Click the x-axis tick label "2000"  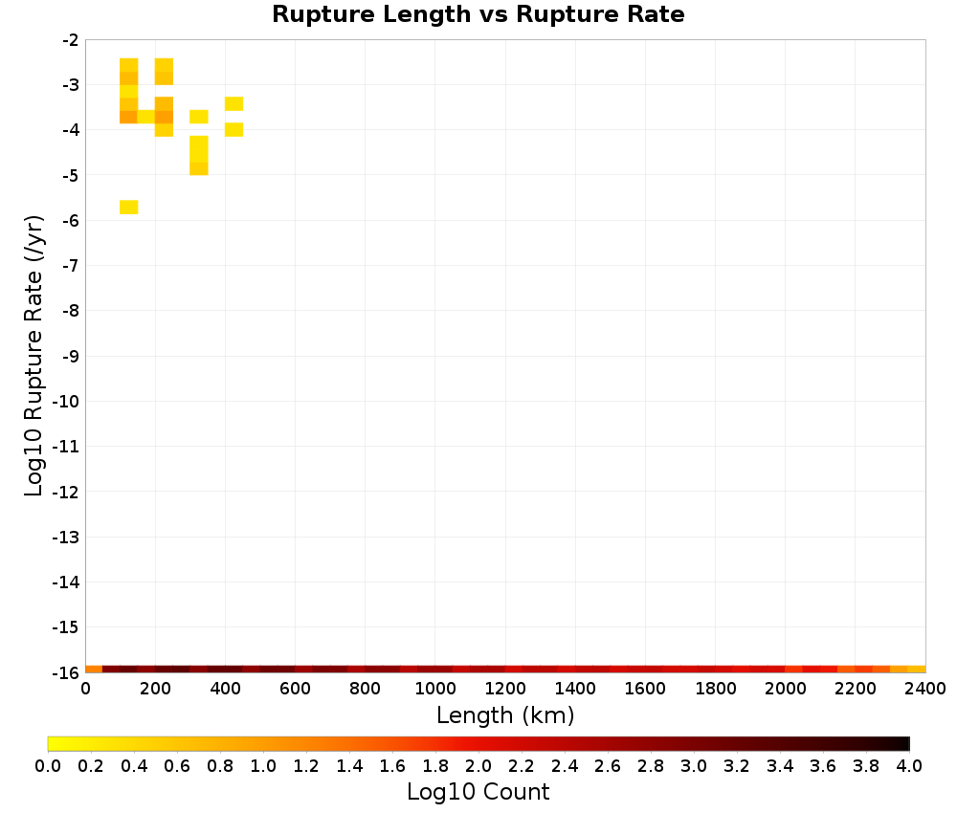(x=785, y=689)
